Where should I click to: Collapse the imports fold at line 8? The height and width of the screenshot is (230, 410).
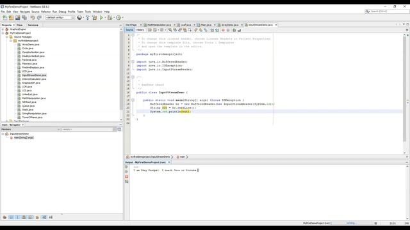tap(133, 62)
